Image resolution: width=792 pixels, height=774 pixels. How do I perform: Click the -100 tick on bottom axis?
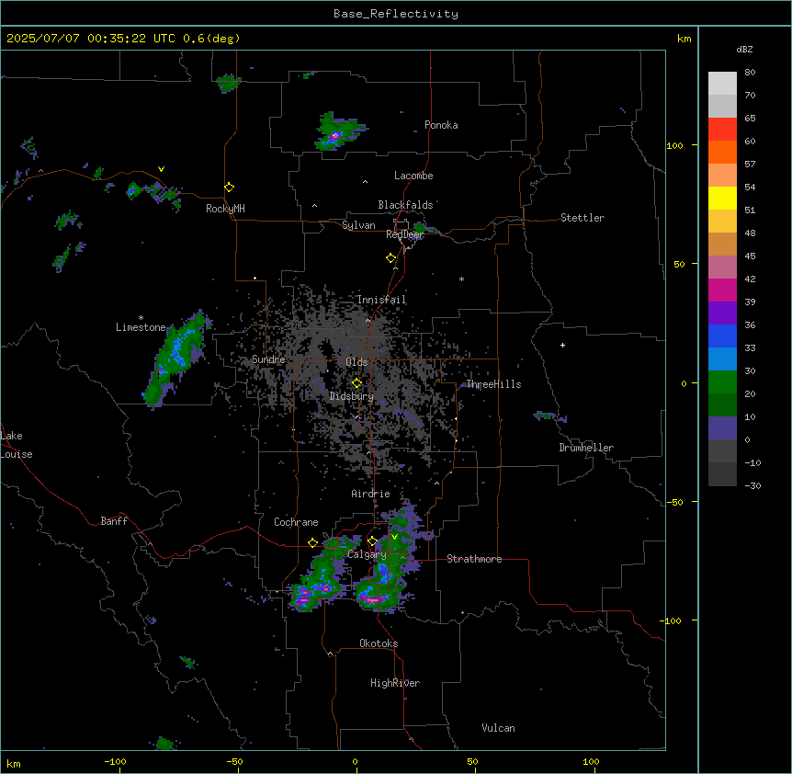(x=115, y=761)
